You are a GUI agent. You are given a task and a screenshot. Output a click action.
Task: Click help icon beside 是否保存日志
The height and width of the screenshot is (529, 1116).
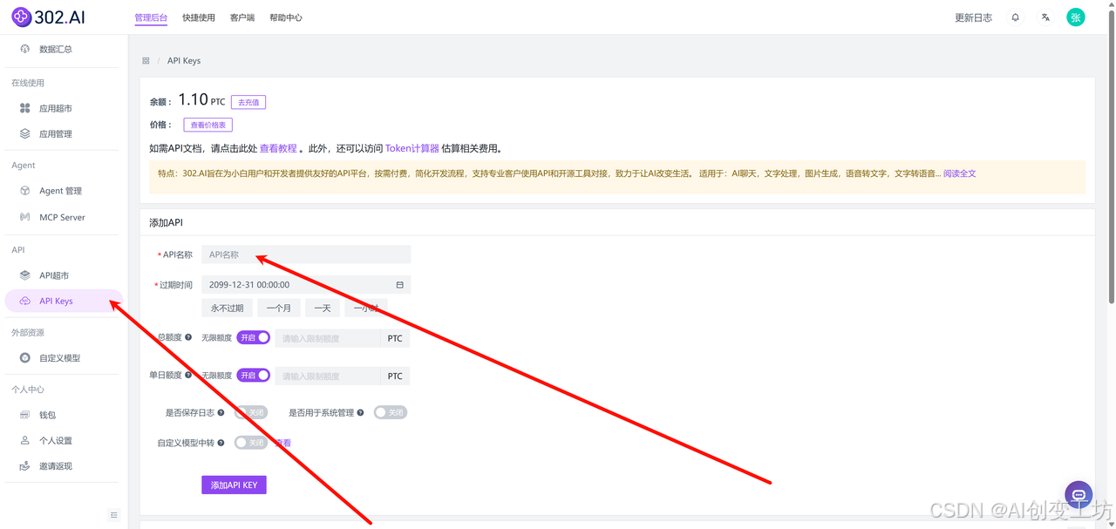click(x=221, y=412)
